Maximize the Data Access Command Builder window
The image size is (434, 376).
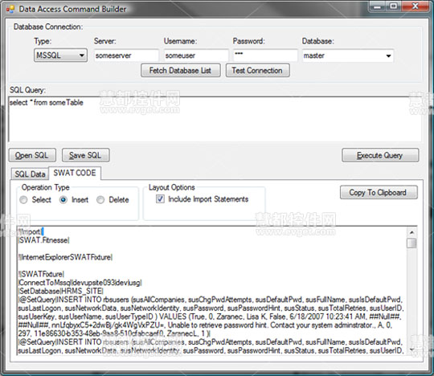coord(393,6)
